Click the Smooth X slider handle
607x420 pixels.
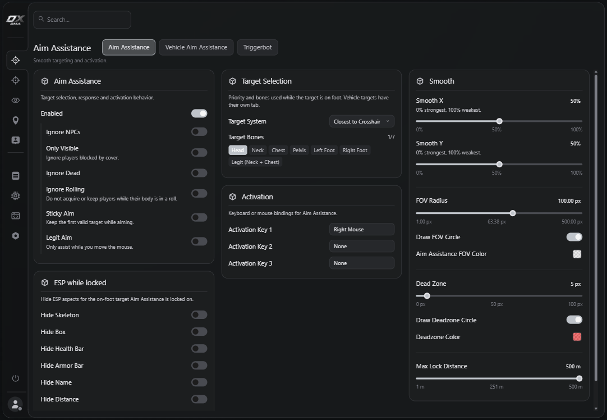[499, 121]
